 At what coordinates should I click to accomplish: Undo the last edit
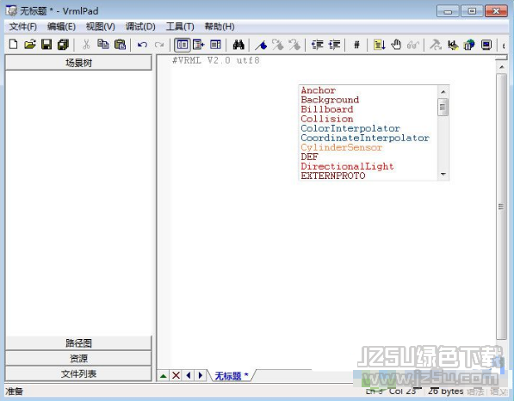[x=142, y=44]
